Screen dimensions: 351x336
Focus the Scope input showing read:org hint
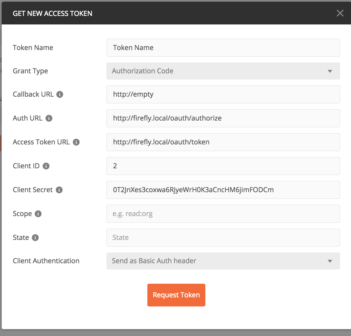223,214
